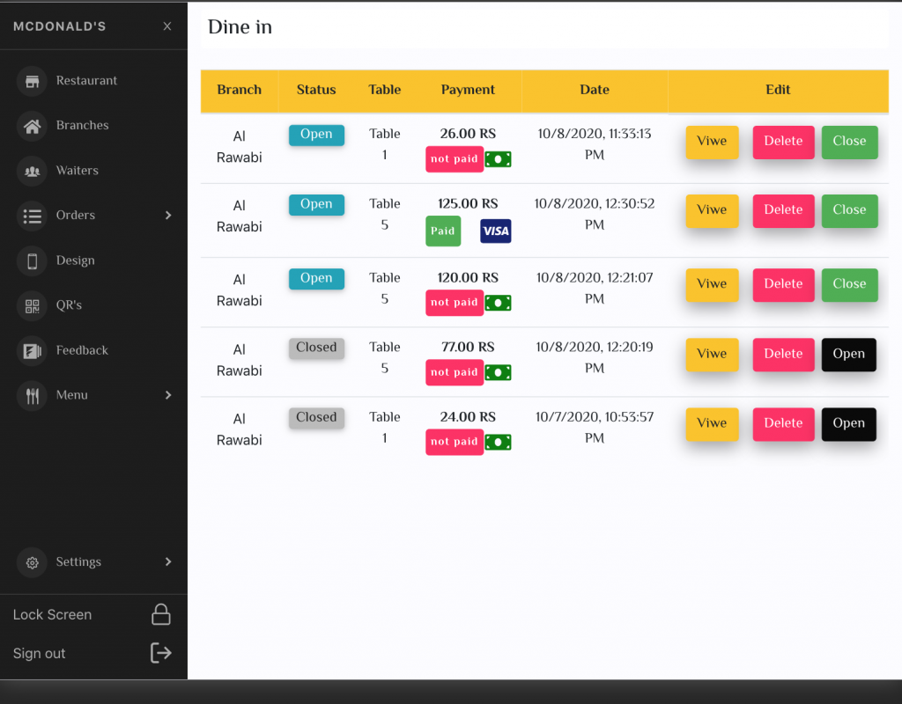Click the MCDONALD'S sidebar title
The width and height of the screenshot is (902, 704).
coord(60,26)
